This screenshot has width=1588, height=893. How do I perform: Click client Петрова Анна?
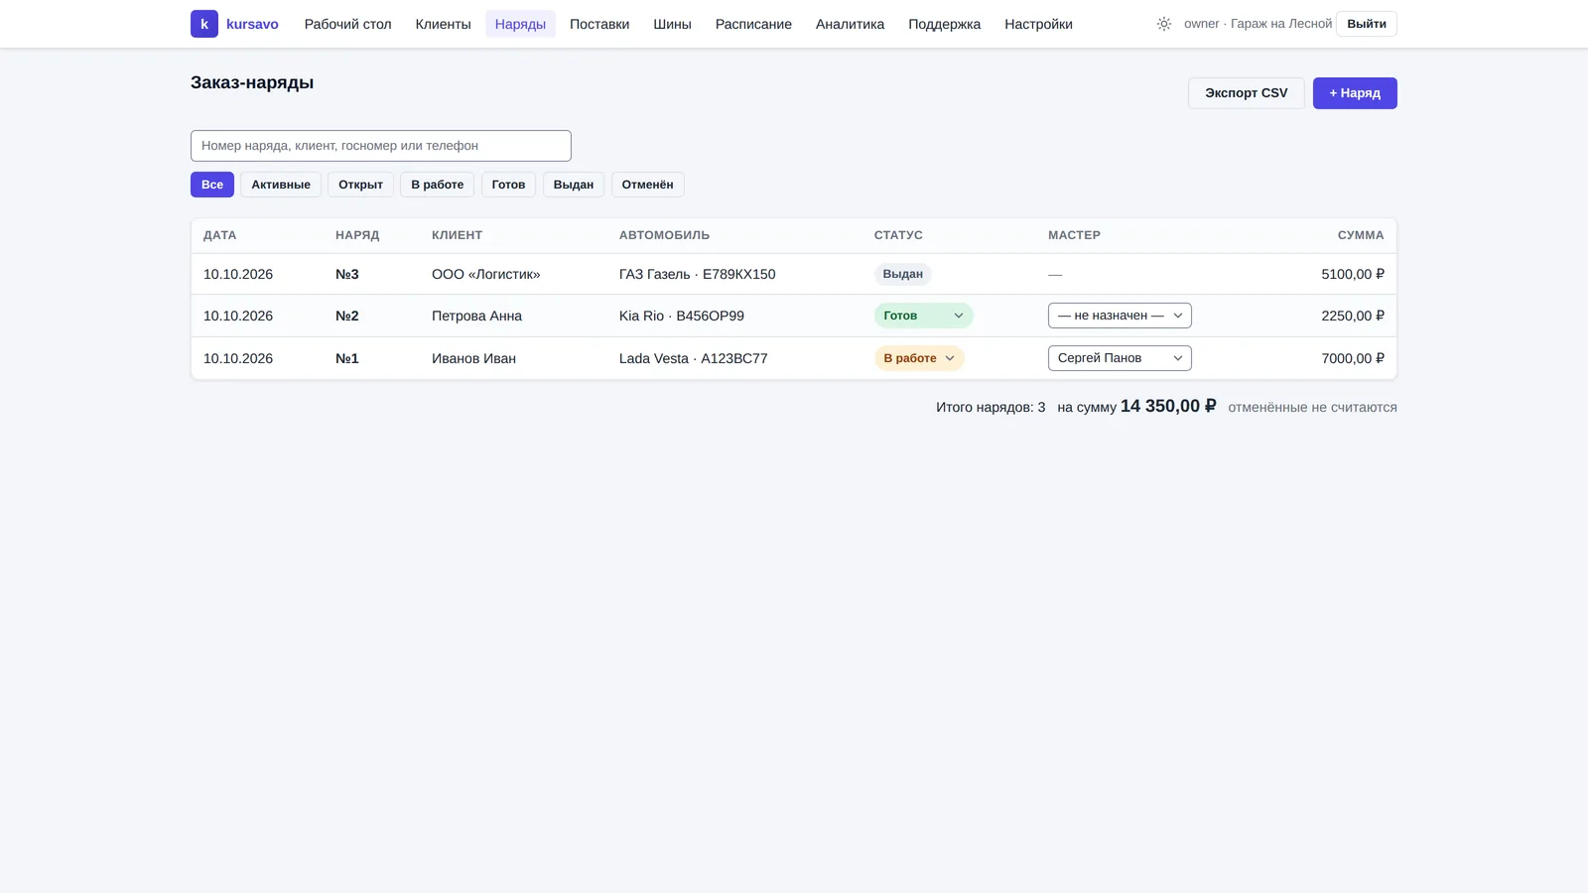tap(476, 317)
